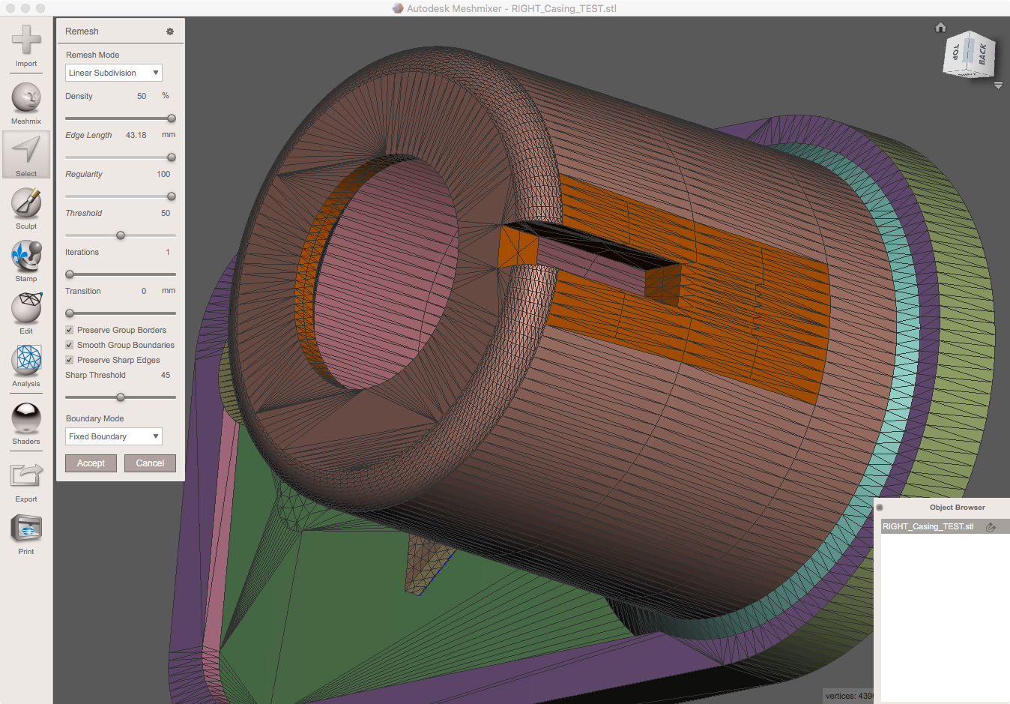Open the Edit tool
1010x704 pixels.
click(26, 313)
